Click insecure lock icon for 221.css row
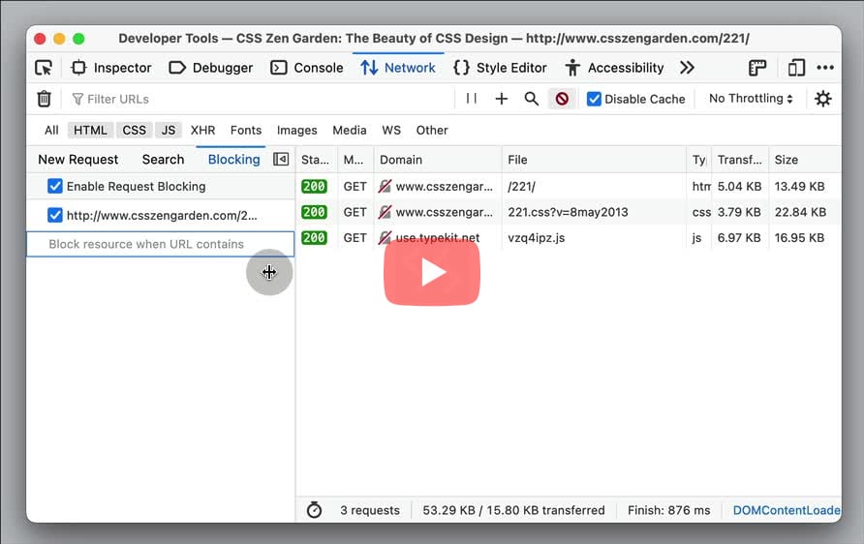Viewport: 864px width, 544px height. [386, 212]
